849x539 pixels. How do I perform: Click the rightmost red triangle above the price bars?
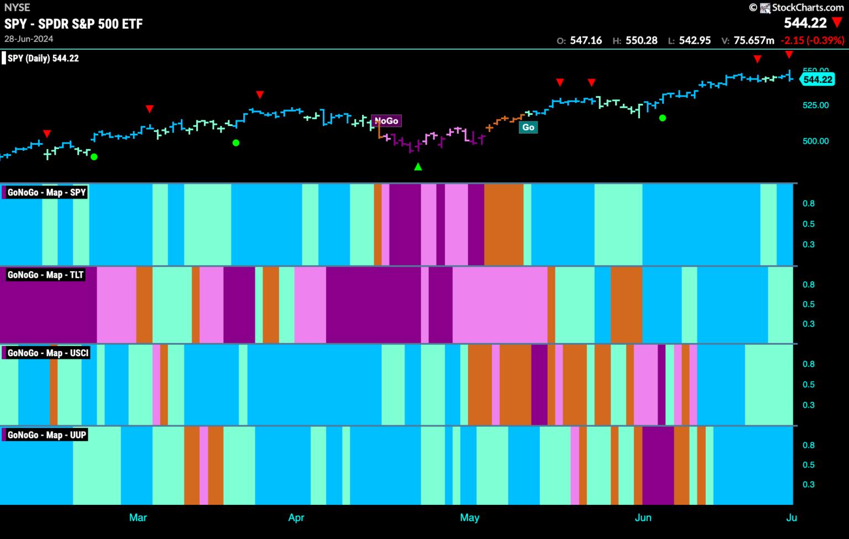coord(789,54)
